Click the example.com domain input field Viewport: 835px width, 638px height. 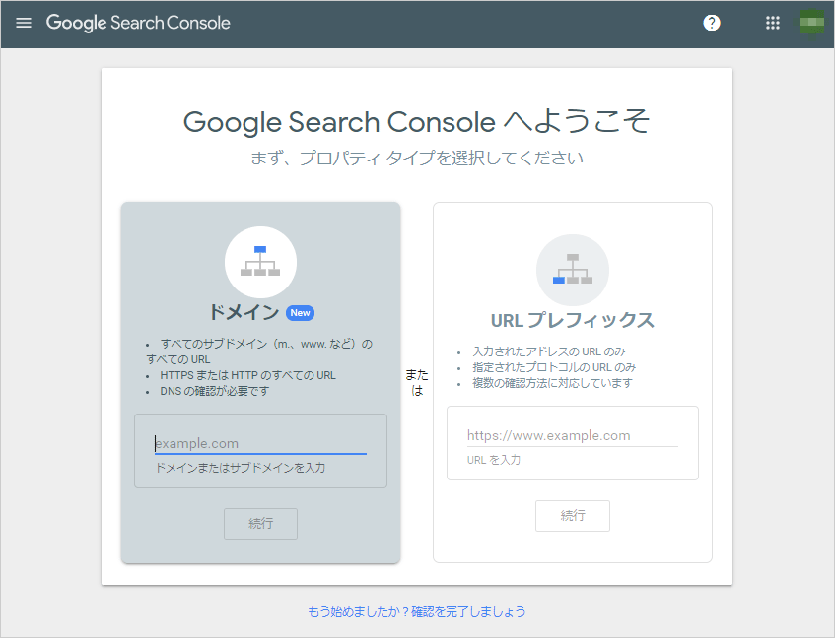(260, 442)
